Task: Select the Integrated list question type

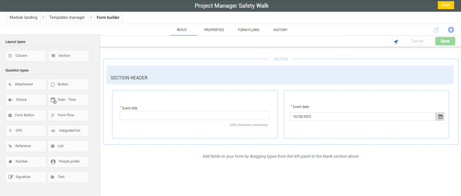Action: (x=68, y=131)
